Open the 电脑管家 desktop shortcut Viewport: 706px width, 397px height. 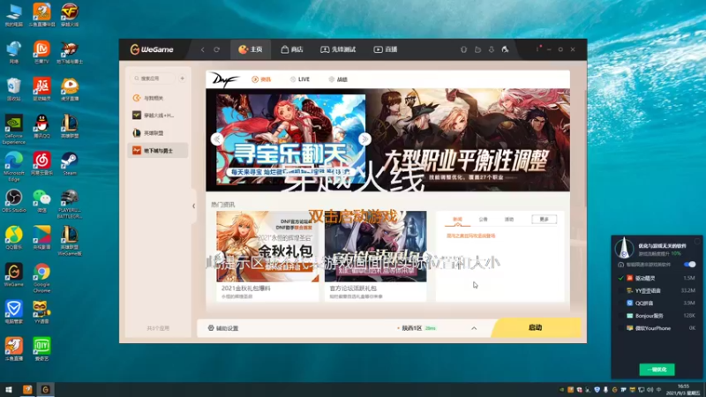[x=13, y=312]
